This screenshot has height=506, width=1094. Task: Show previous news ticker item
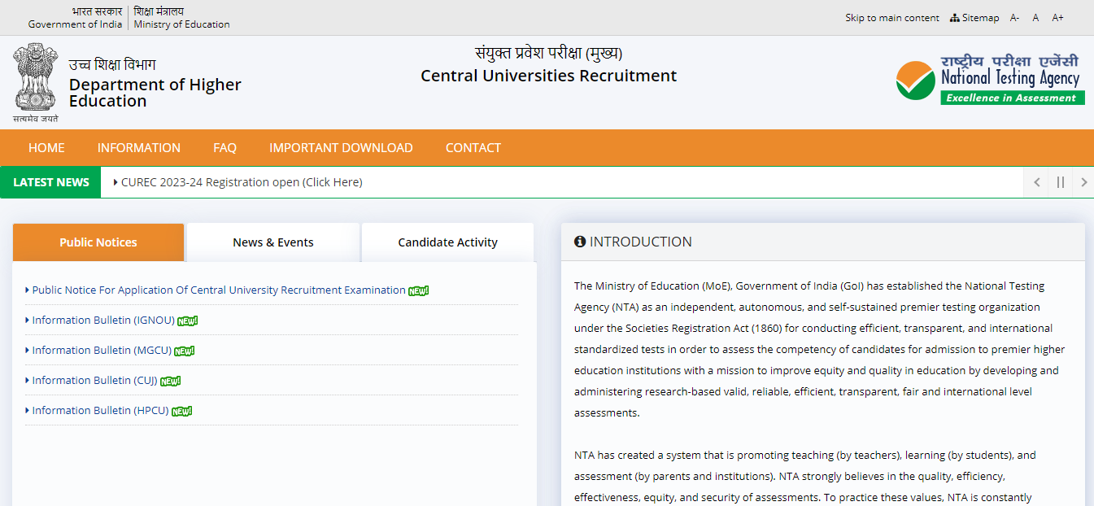pyautogui.click(x=1036, y=182)
